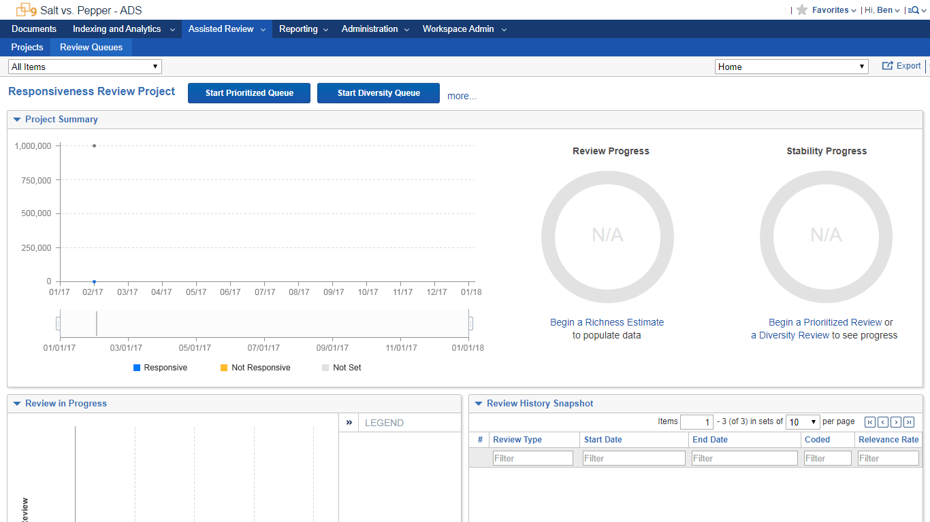Go to last page of results
930x522 pixels.
click(x=909, y=422)
